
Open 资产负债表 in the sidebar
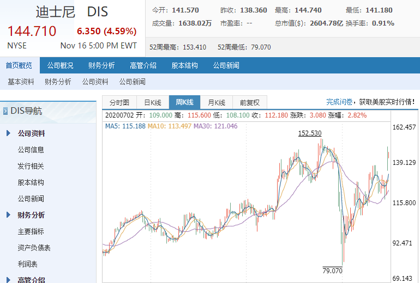pyautogui.click(x=34, y=248)
